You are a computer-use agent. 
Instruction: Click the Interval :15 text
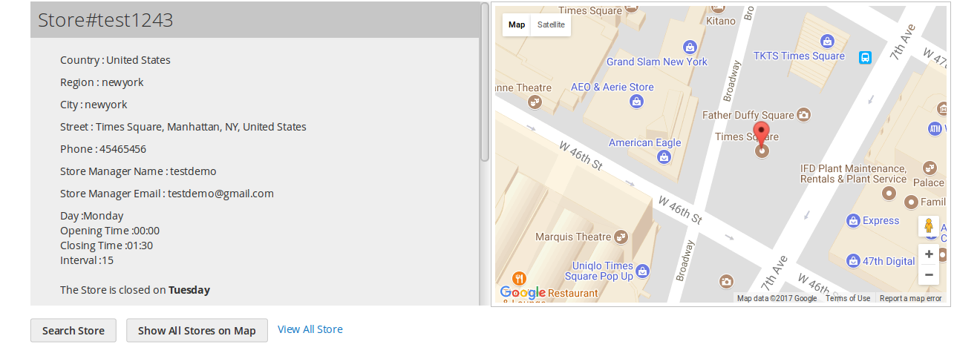pos(87,260)
